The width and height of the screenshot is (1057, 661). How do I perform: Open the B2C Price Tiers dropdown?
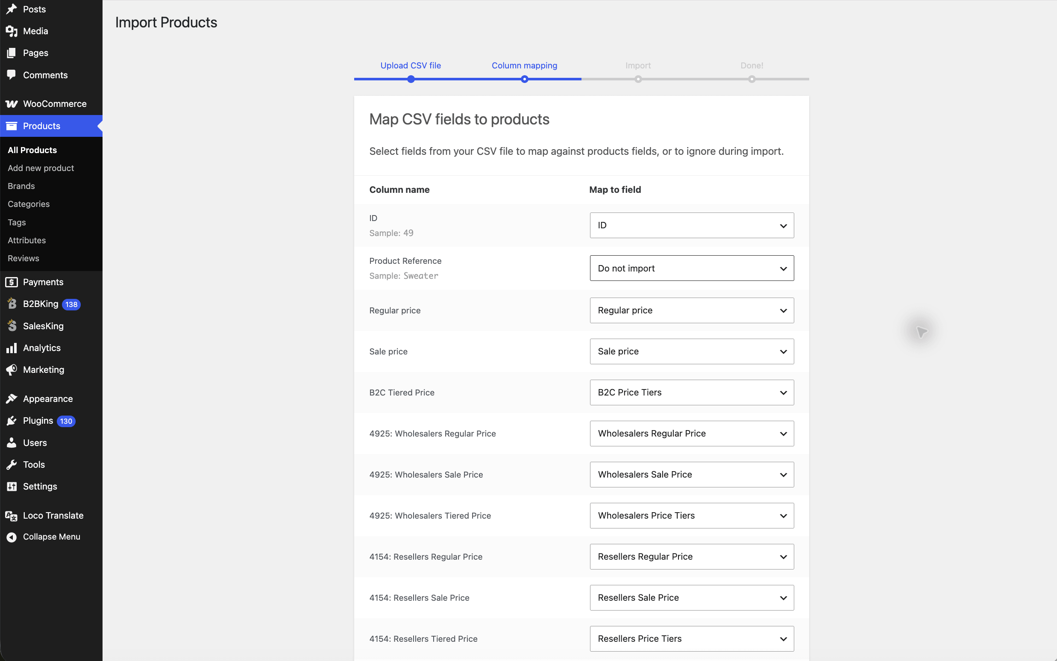click(692, 392)
